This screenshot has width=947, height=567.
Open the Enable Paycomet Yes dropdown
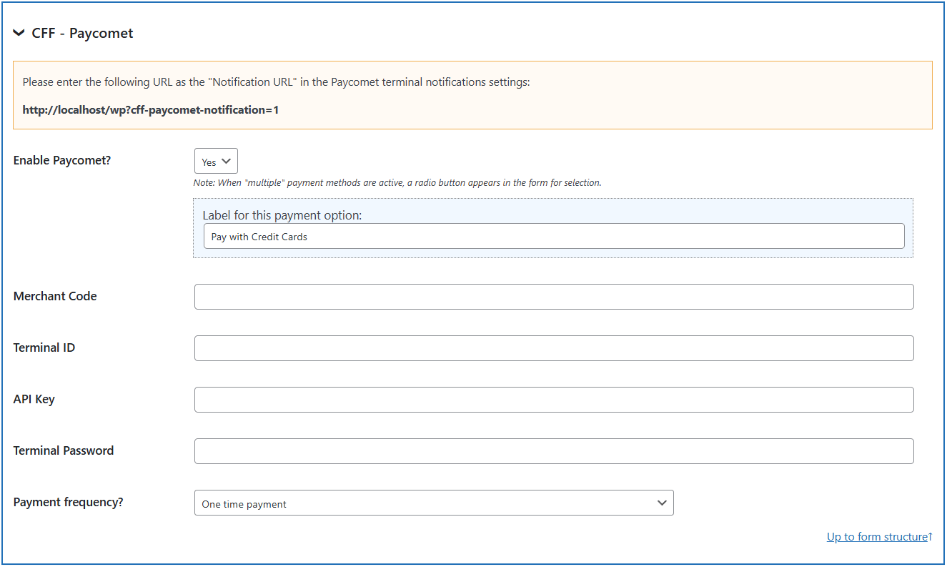(x=216, y=162)
